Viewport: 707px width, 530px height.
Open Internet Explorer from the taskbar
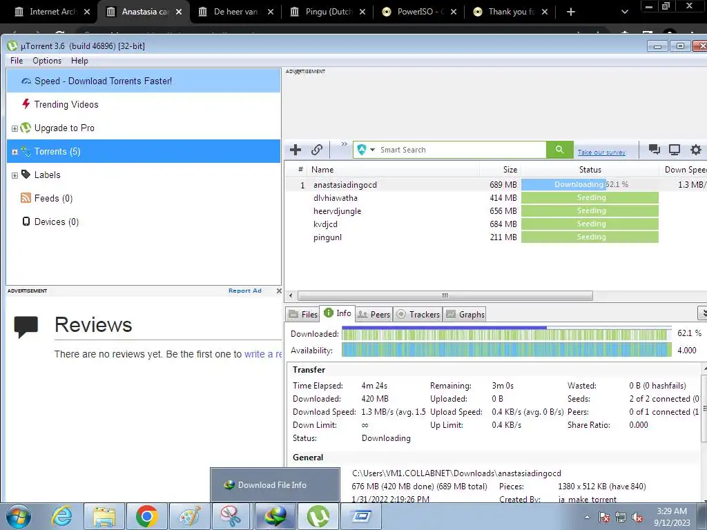pyautogui.click(x=61, y=516)
